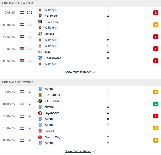Select the Feyenoord club badge
Screen dimensions: 161x155
click(40, 113)
